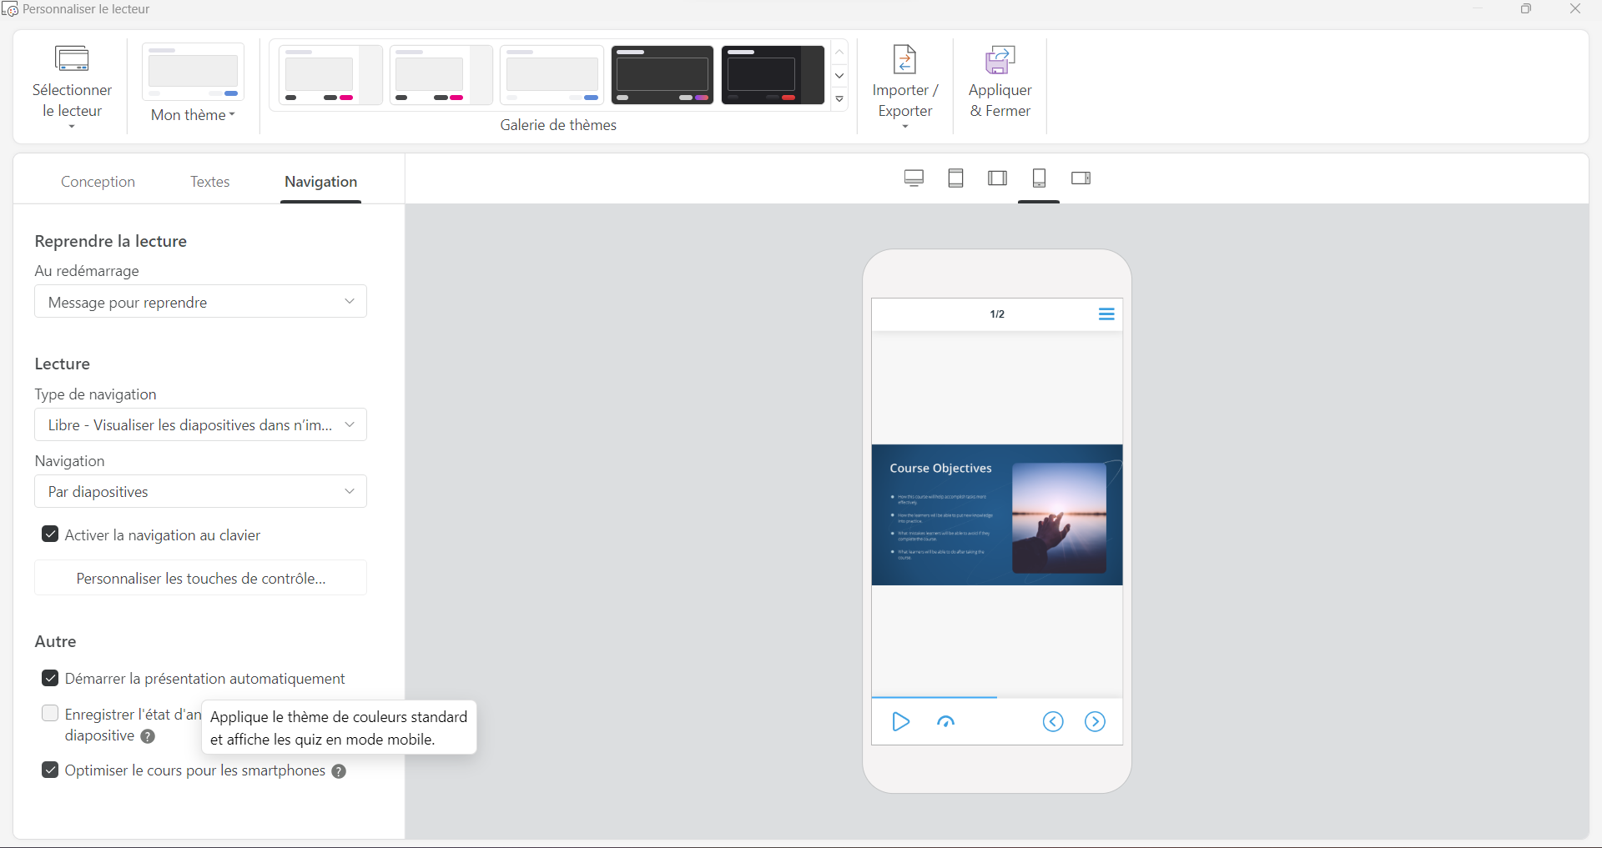Click the Sélectionner le lecteur icon
The height and width of the screenshot is (848, 1602).
72,59
